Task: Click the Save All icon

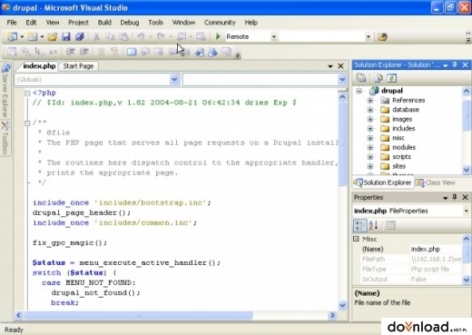Action: [80, 36]
